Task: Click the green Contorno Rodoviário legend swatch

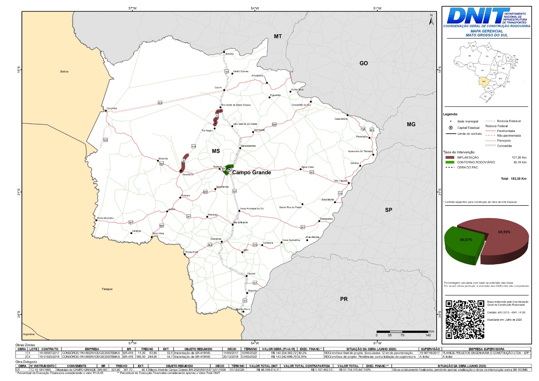Action: pos(450,162)
